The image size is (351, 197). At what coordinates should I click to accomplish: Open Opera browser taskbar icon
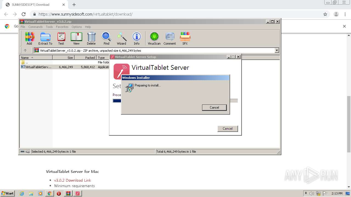point(59,193)
